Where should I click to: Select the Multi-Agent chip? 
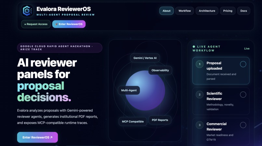[x=129, y=90]
